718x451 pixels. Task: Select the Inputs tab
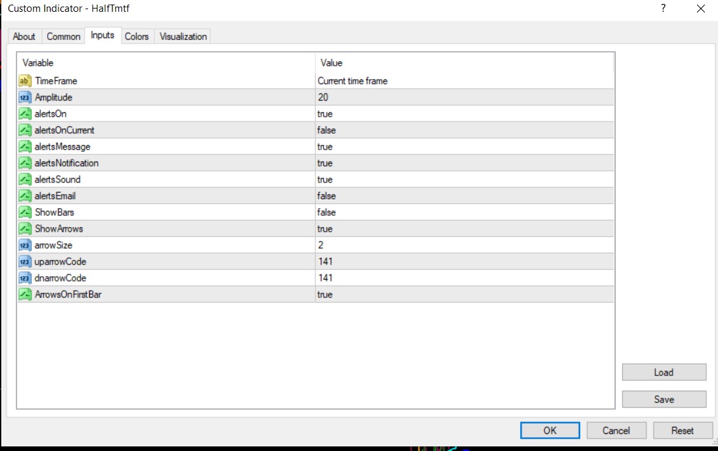[x=102, y=35]
